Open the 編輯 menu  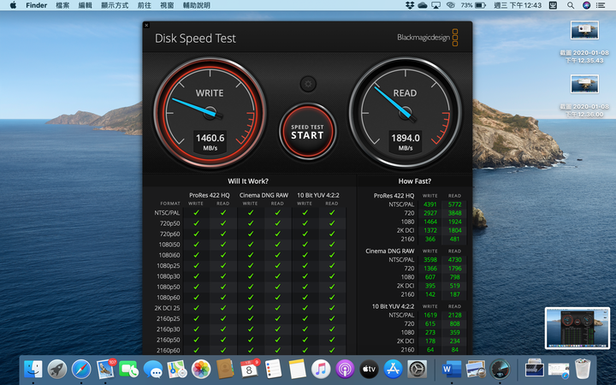(85, 5)
